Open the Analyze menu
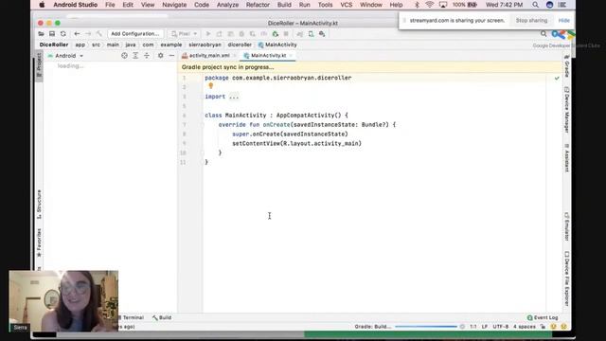The width and height of the screenshot is (606, 341). (x=227, y=5)
